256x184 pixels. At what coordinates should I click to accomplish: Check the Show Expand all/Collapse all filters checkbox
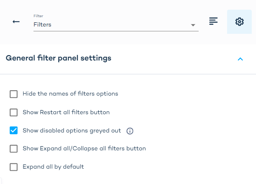click(14, 149)
